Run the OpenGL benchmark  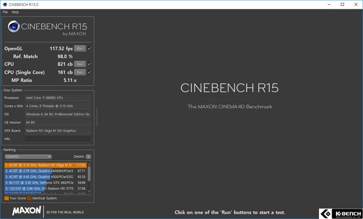point(80,48)
